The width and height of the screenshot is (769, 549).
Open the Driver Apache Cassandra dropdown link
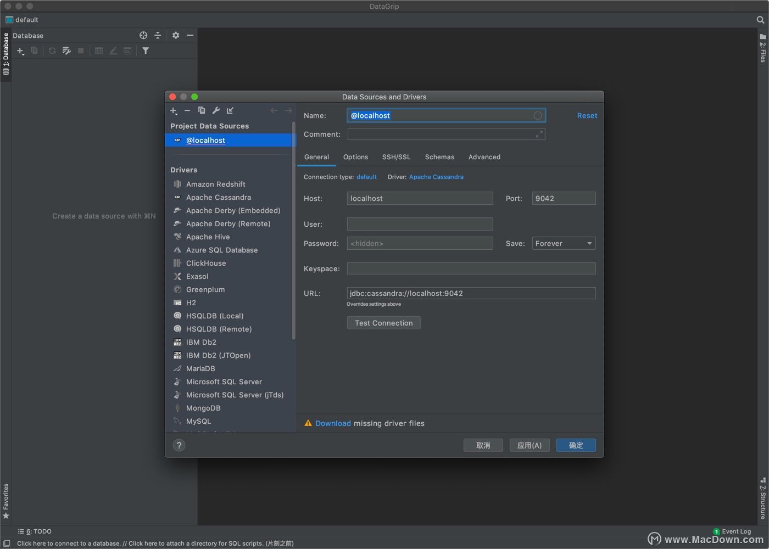(436, 177)
